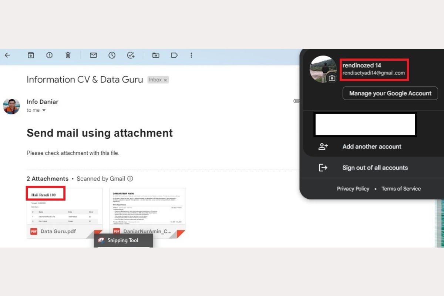This screenshot has height=296, width=444.
Task: Change profile photo via the camera icon
Action: pyautogui.click(x=332, y=78)
